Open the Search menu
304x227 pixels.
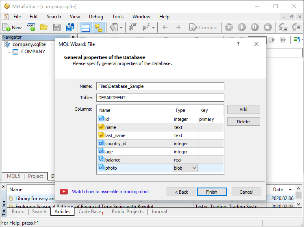[x=54, y=17]
